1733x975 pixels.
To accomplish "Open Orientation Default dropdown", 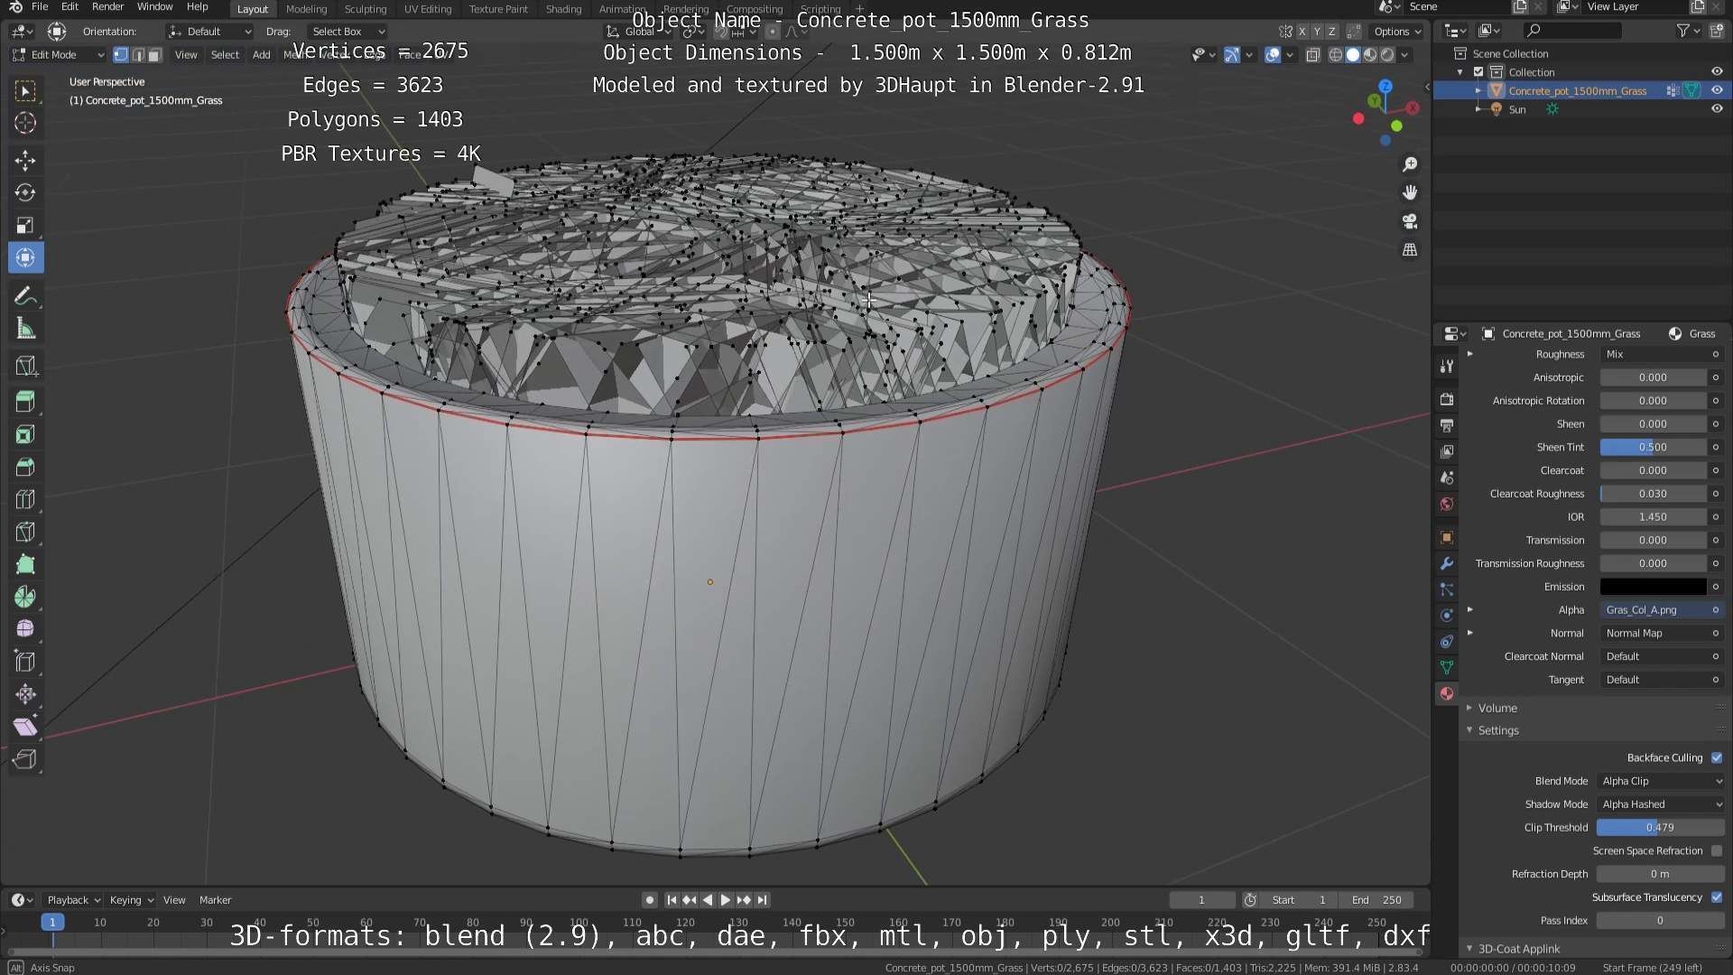I will [x=209, y=32].
